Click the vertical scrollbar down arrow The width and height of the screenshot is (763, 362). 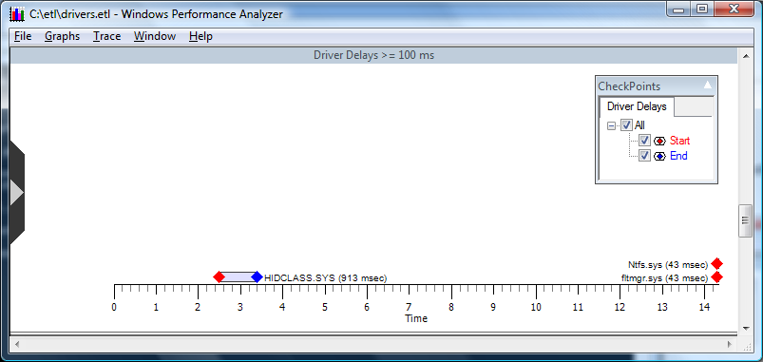(x=746, y=329)
